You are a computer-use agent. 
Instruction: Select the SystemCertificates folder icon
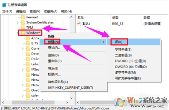pos(23,22)
